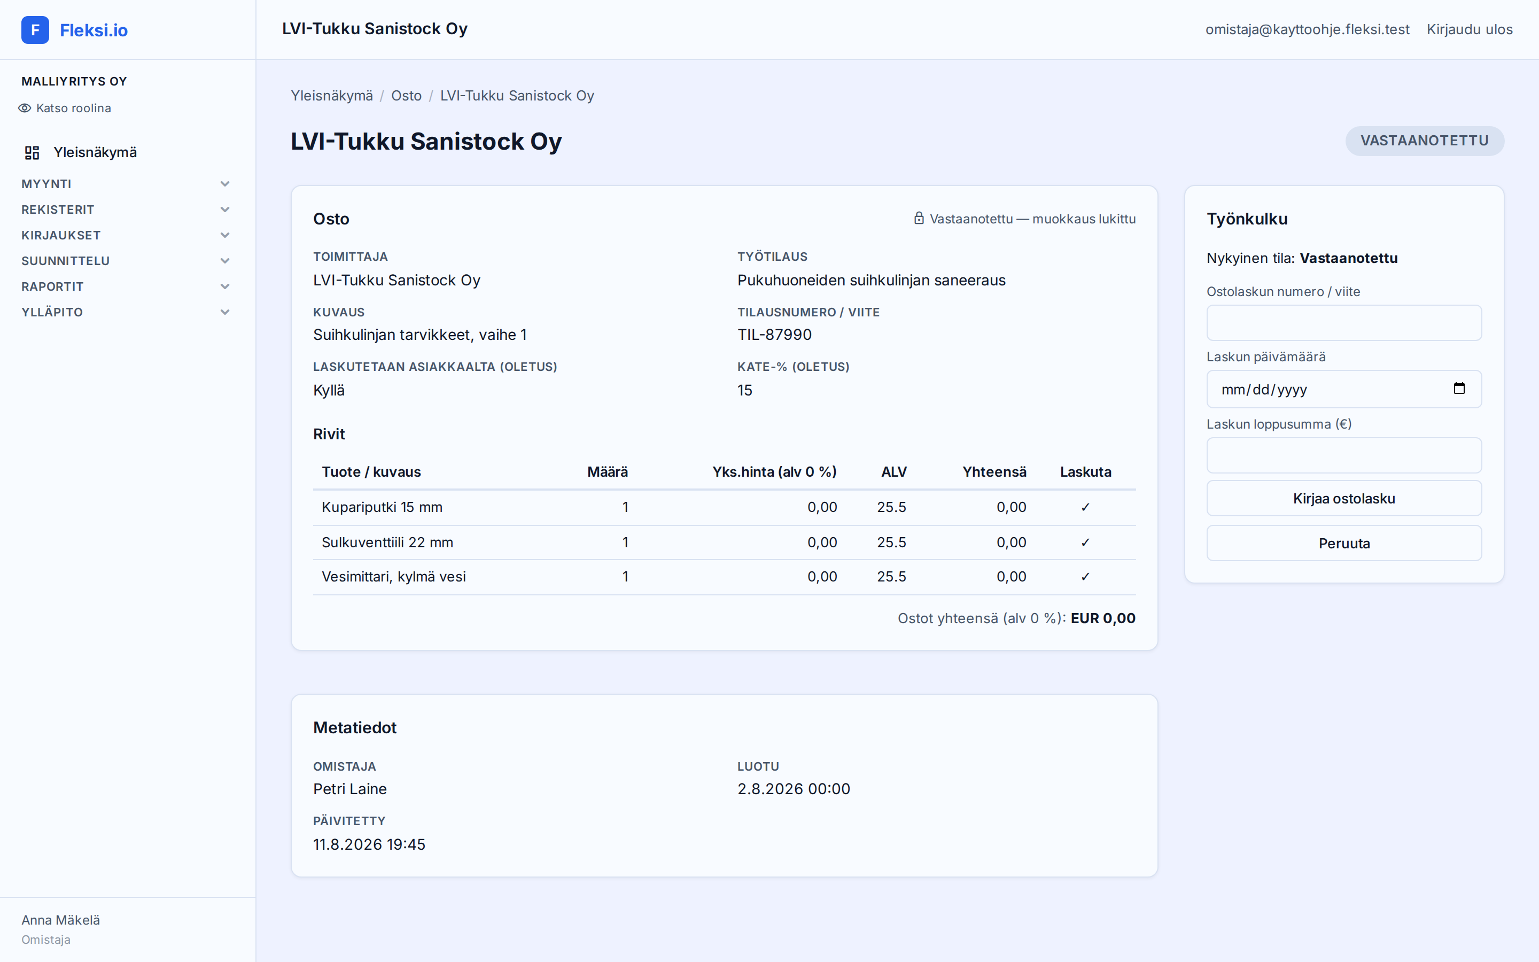The image size is (1539, 962).
Task: Expand the REKISTERIT sidebar section chevron
Action: click(224, 210)
